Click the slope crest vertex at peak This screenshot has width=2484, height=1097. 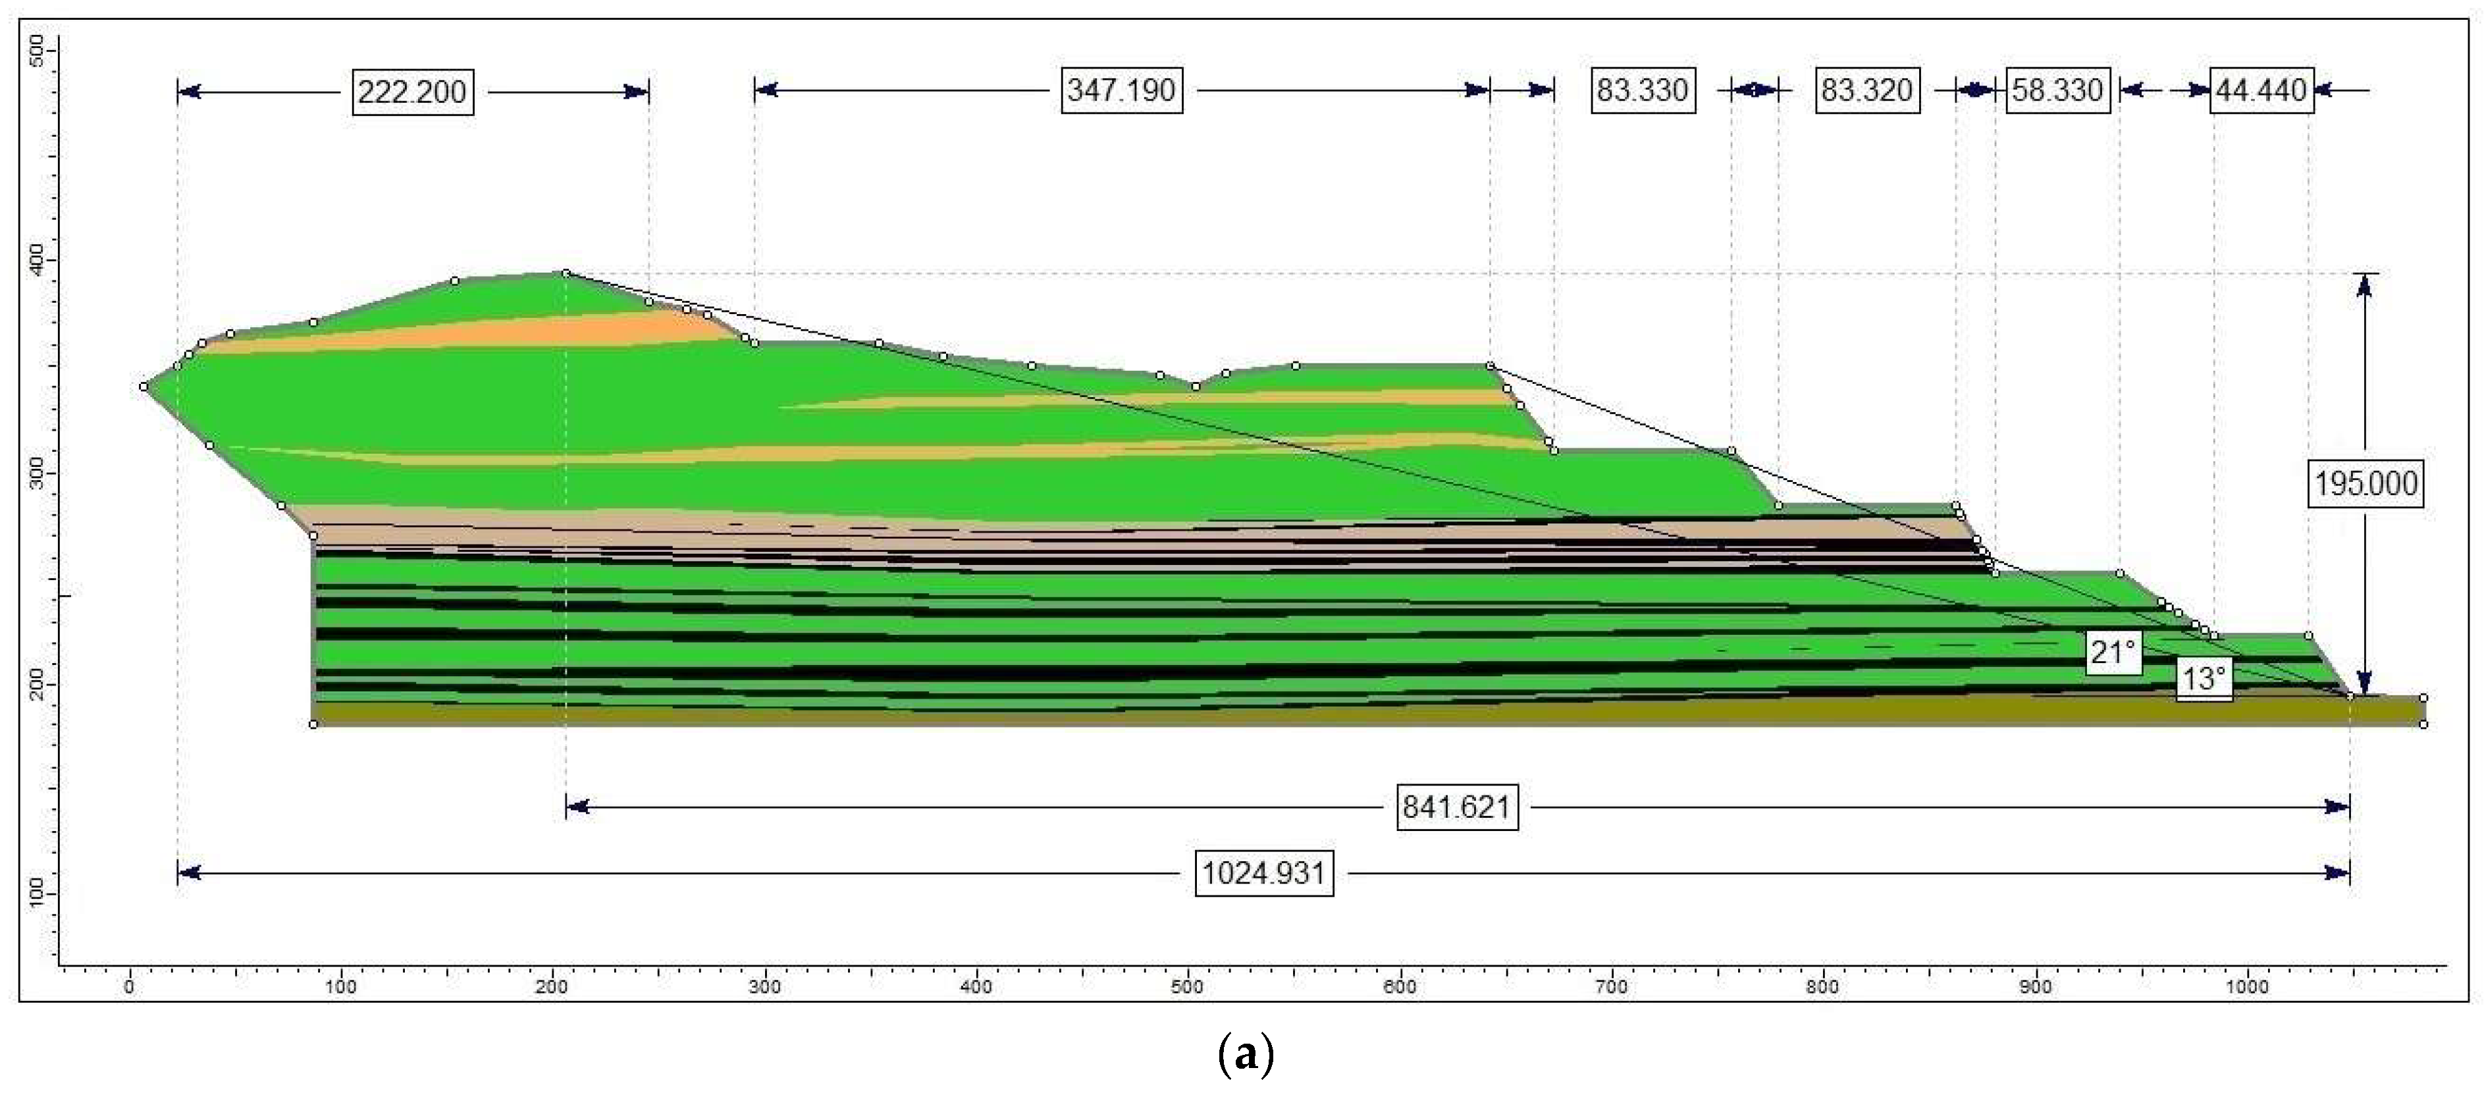tap(566, 273)
